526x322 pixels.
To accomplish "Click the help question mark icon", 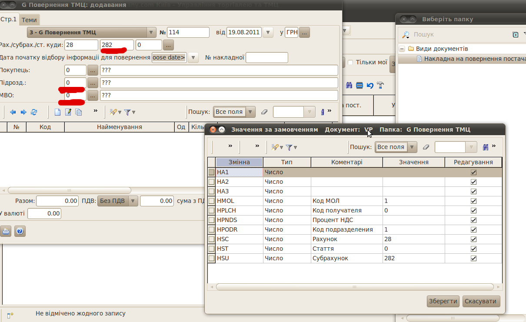I will click(x=20, y=231).
